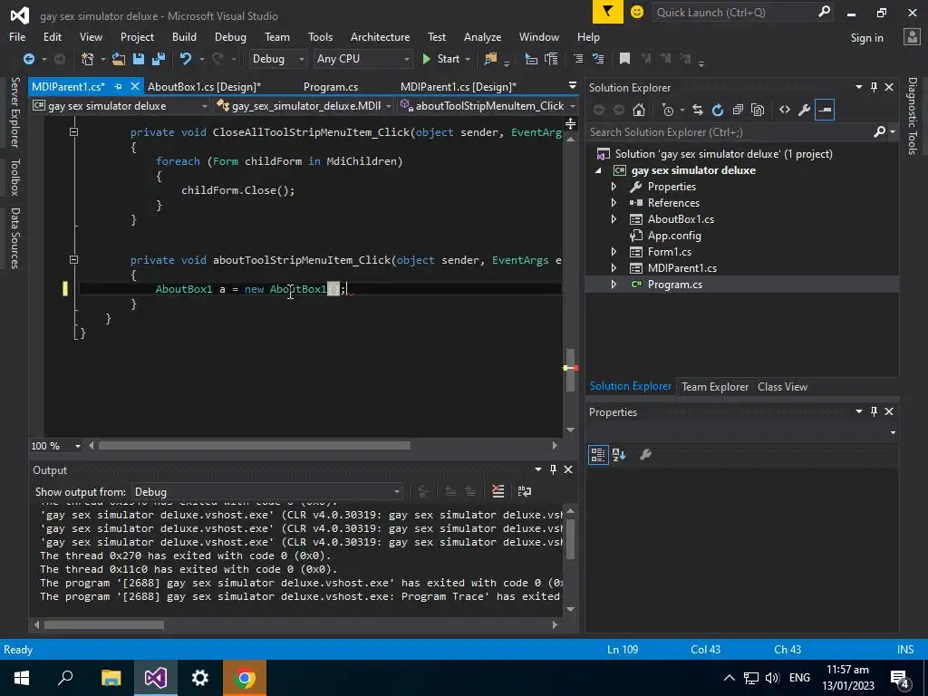Open Properties via wrench icon in Solution Explorer
The image size is (928, 696).
[x=805, y=110]
